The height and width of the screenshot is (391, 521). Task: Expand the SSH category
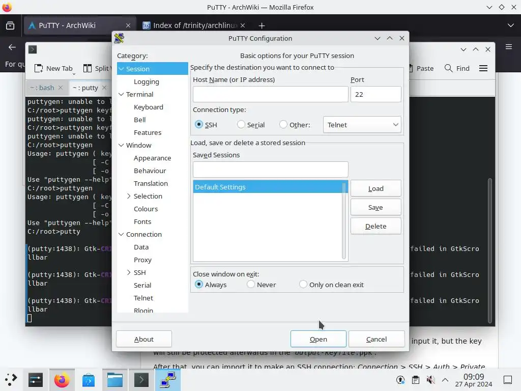click(129, 273)
